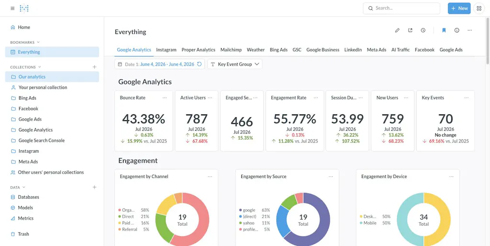This screenshot has height=246, width=490.
Task: Open Databases in the Data section
Action: 52,197
